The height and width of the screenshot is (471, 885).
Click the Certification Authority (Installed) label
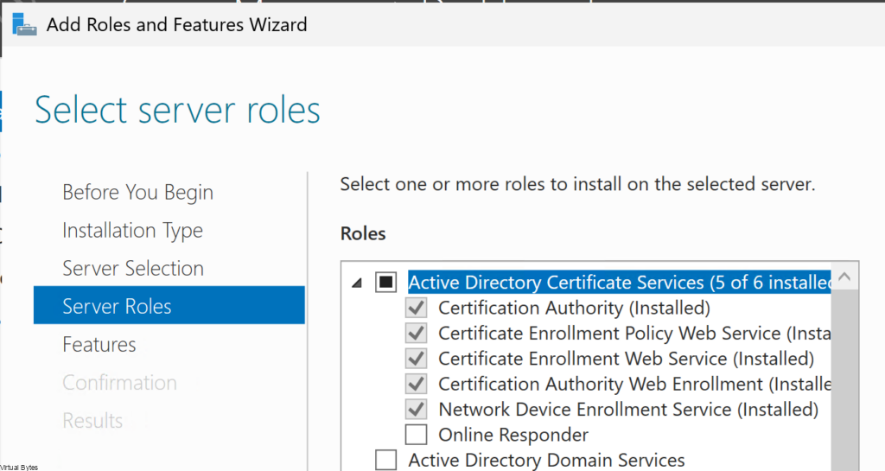(x=574, y=308)
